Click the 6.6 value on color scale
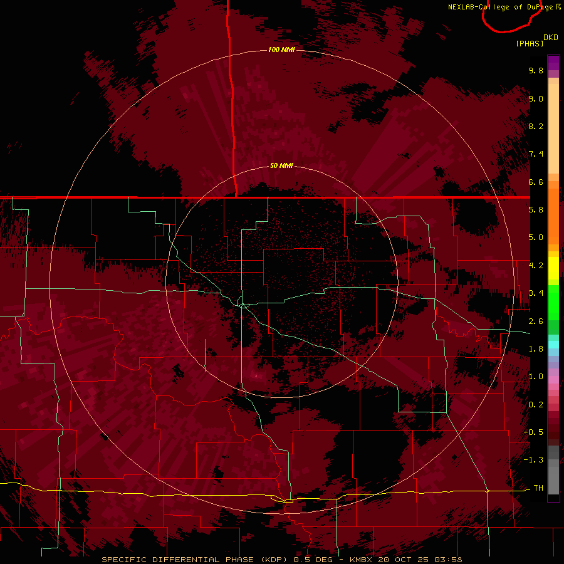The width and height of the screenshot is (564, 564). [x=536, y=182]
